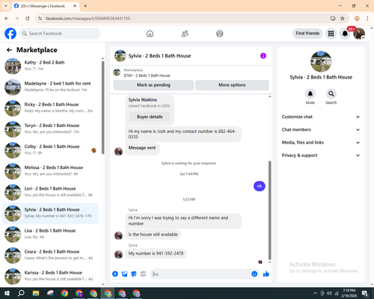Expand the Privacy & support section

pyautogui.click(x=321, y=155)
